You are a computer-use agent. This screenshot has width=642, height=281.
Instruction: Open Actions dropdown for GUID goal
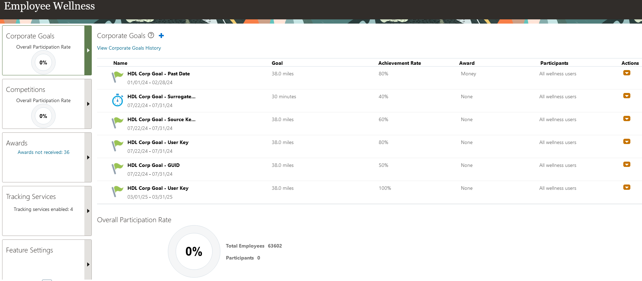627,164
